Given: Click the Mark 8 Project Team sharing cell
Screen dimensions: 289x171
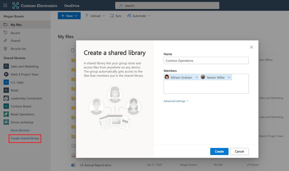Looking at the screenshot, I should tap(271, 136).
